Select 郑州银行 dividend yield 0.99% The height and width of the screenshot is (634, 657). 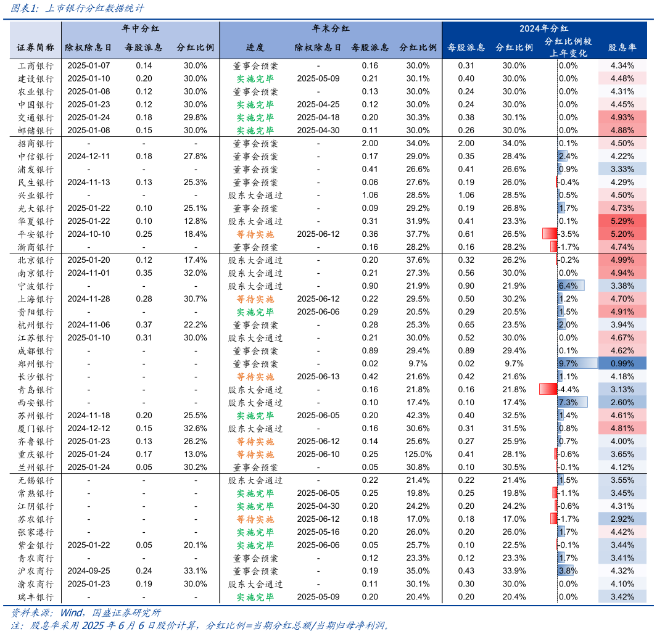[622, 363]
